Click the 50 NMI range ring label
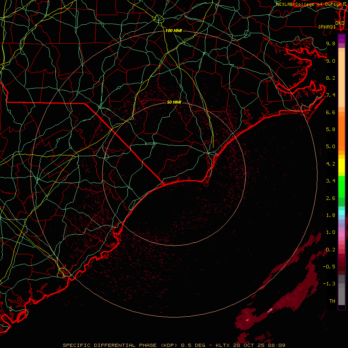This screenshot has height=348, width=348. pyautogui.click(x=174, y=102)
